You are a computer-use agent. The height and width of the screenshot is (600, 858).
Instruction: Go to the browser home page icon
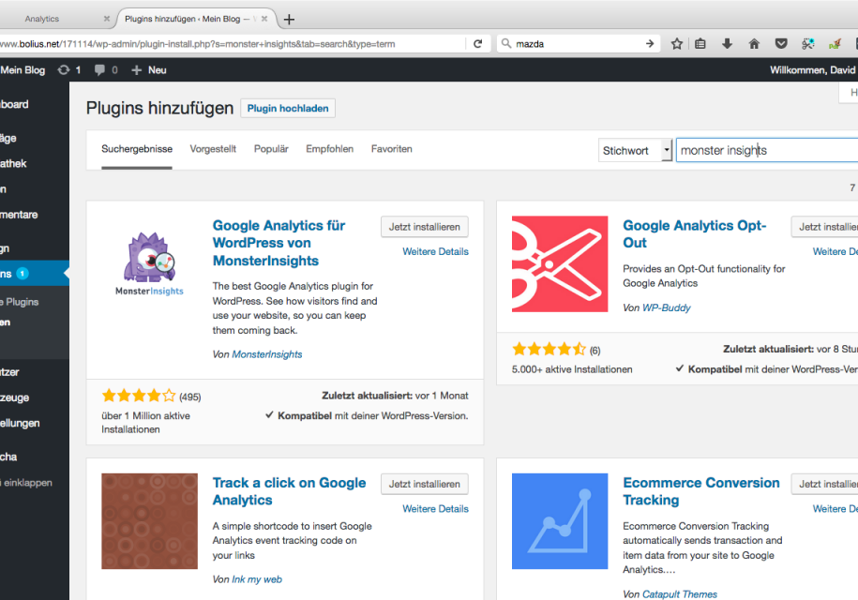click(754, 44)
